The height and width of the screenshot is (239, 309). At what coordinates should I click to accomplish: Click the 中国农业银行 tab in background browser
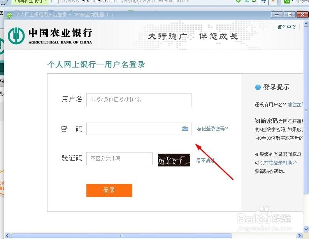30,2
